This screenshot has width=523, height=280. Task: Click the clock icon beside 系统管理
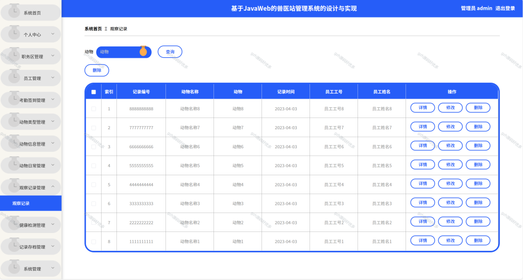[14, 267]
